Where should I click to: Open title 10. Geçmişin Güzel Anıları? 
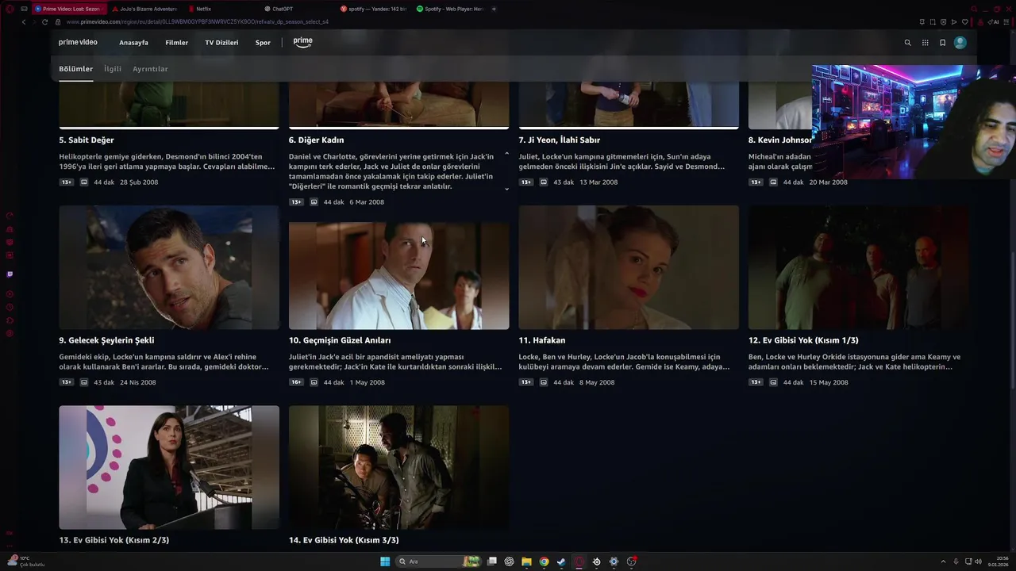(x=340, y=340)
